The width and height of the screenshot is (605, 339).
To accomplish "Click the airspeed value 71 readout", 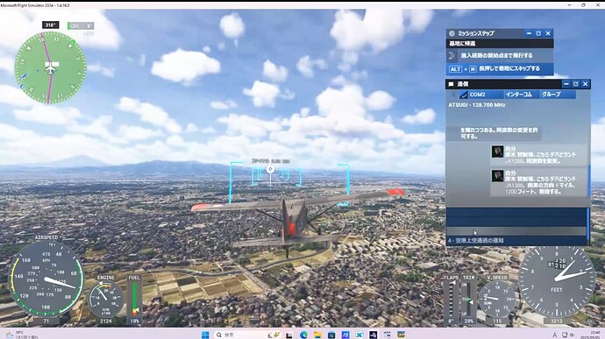I will (x=46, y=321).
